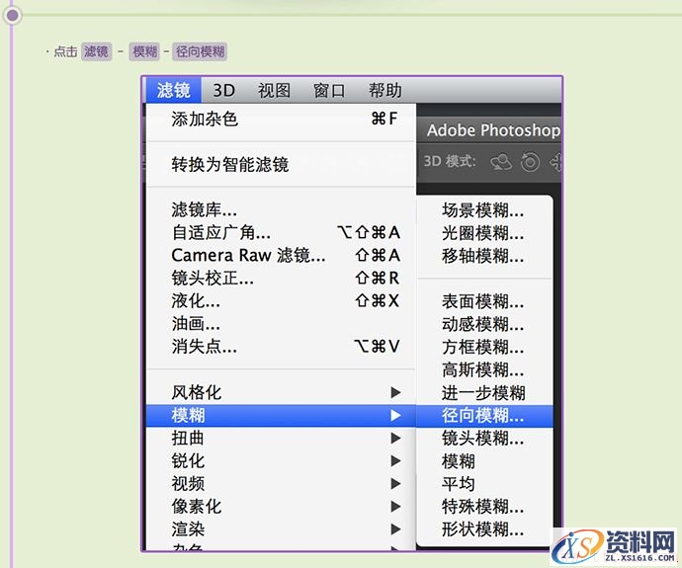Open the 视图 menu
The image size is (682, 568).
[274, 91]
